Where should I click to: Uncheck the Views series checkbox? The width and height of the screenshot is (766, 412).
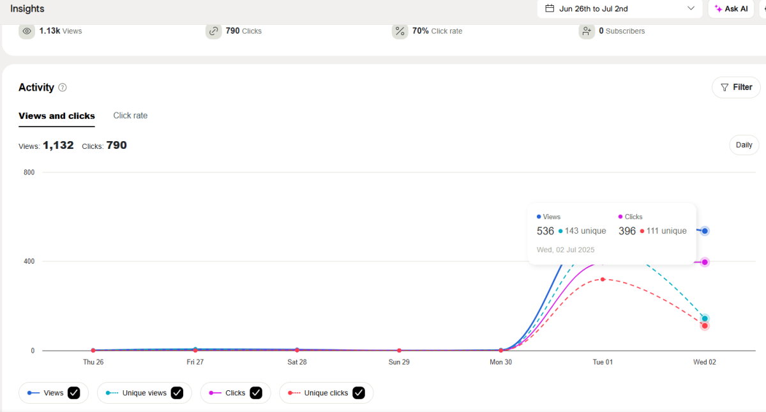74,393
